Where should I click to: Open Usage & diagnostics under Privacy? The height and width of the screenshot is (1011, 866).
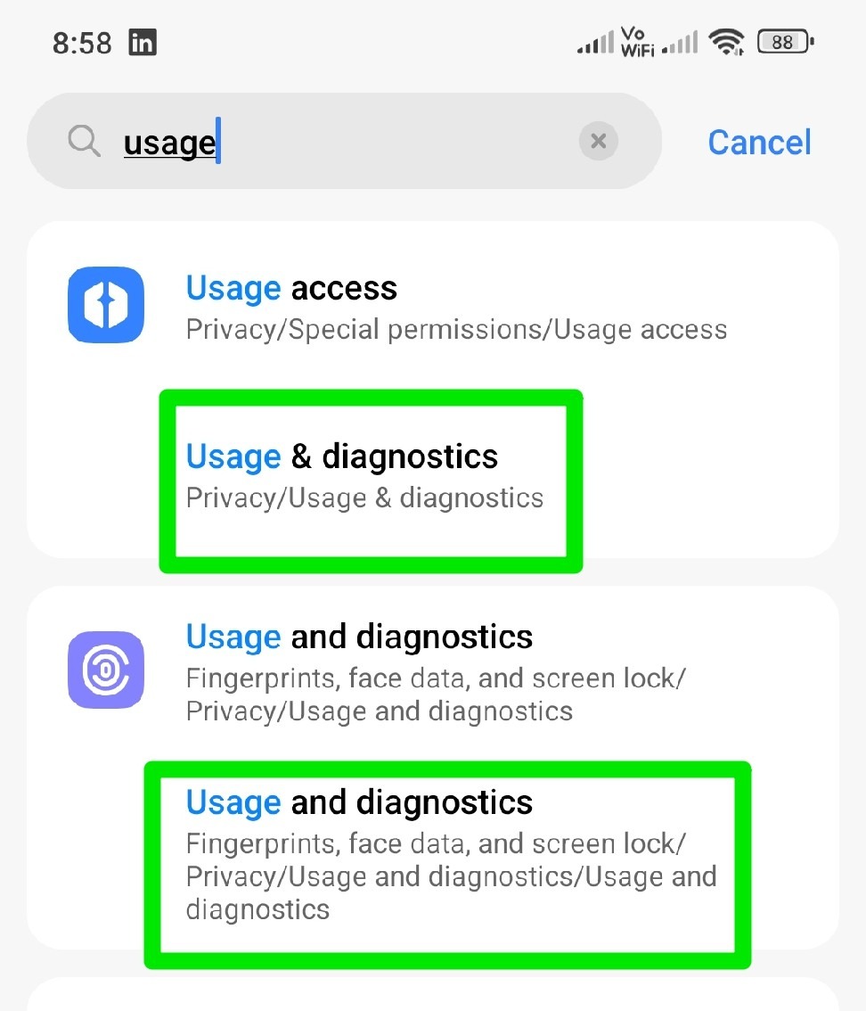[x=370, y=475]
